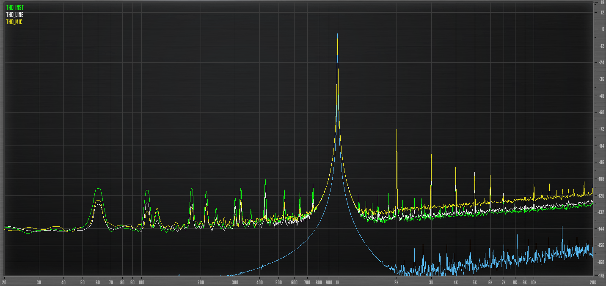Click the -178 label at the scale bottom

coord(601,275)
